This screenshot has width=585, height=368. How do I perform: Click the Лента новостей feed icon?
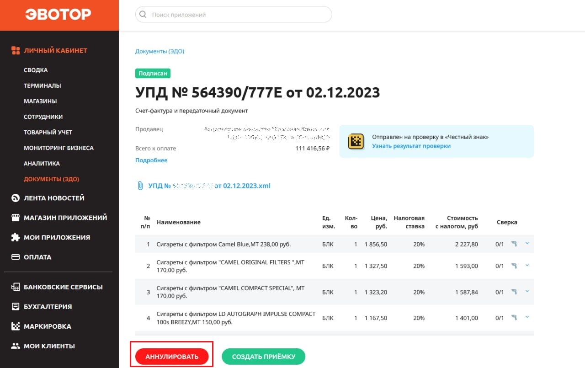click(16, 198)
